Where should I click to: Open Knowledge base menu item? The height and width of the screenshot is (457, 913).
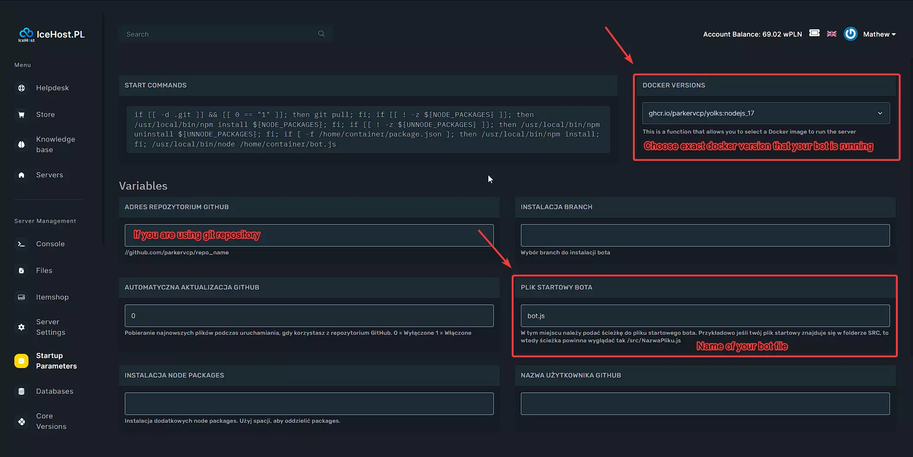56,145
